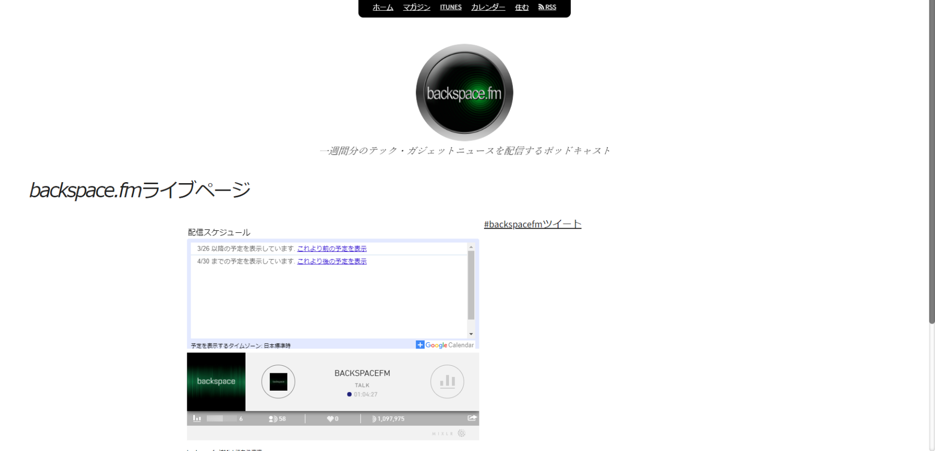
Task: Open the カレンダー navigation link
Action: coord(488,7)
